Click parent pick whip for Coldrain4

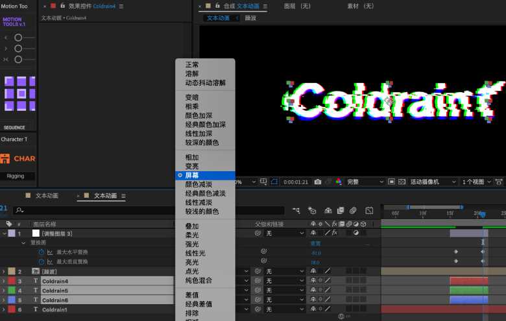[258, 281]
